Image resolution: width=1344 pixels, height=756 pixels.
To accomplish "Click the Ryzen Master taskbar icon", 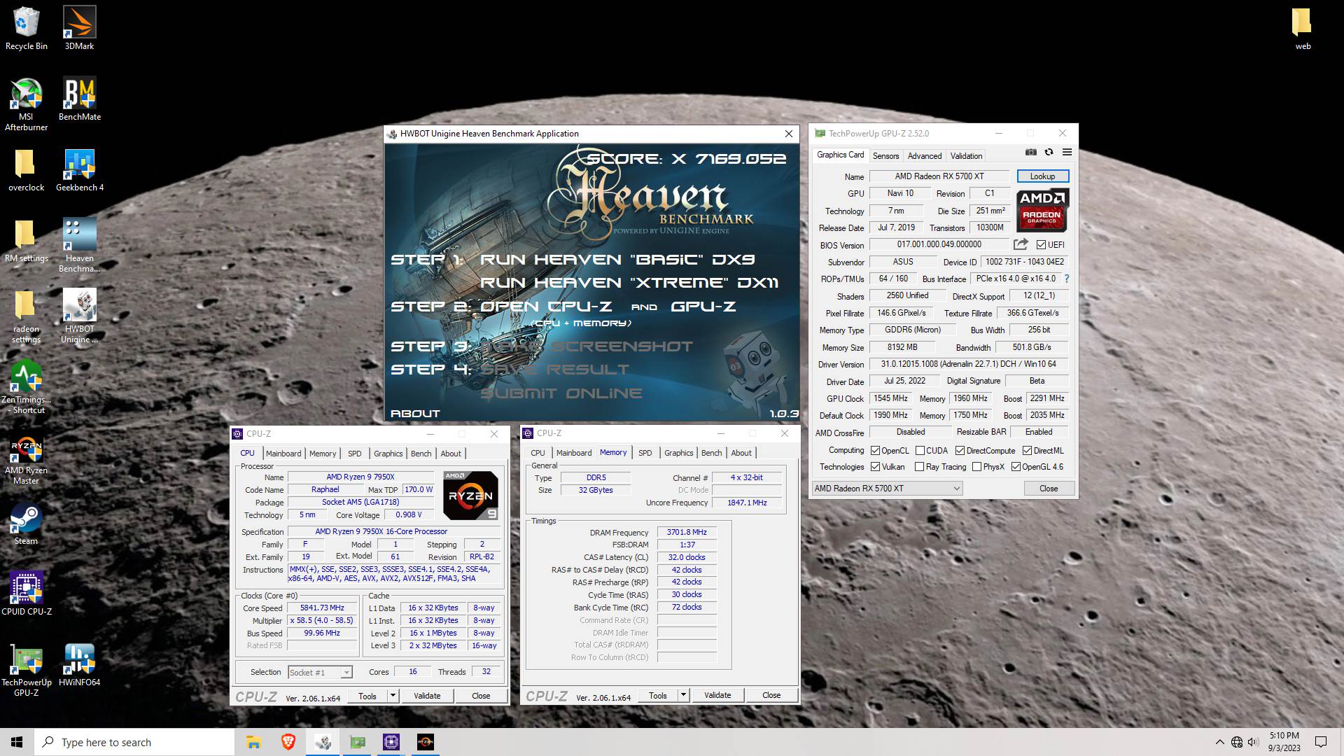I will coord(425,742).
